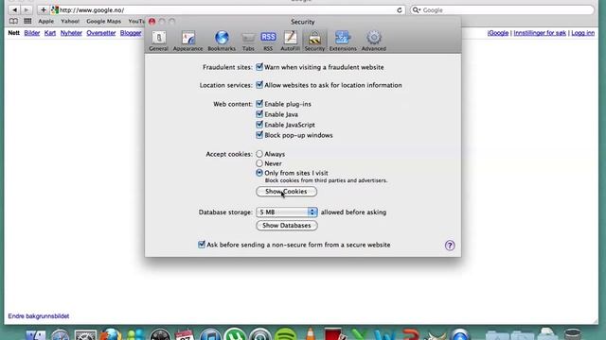Uncheck Enable JavaScript
The width and height of the screenshot is (606, 340).
(x=259, y=125)
